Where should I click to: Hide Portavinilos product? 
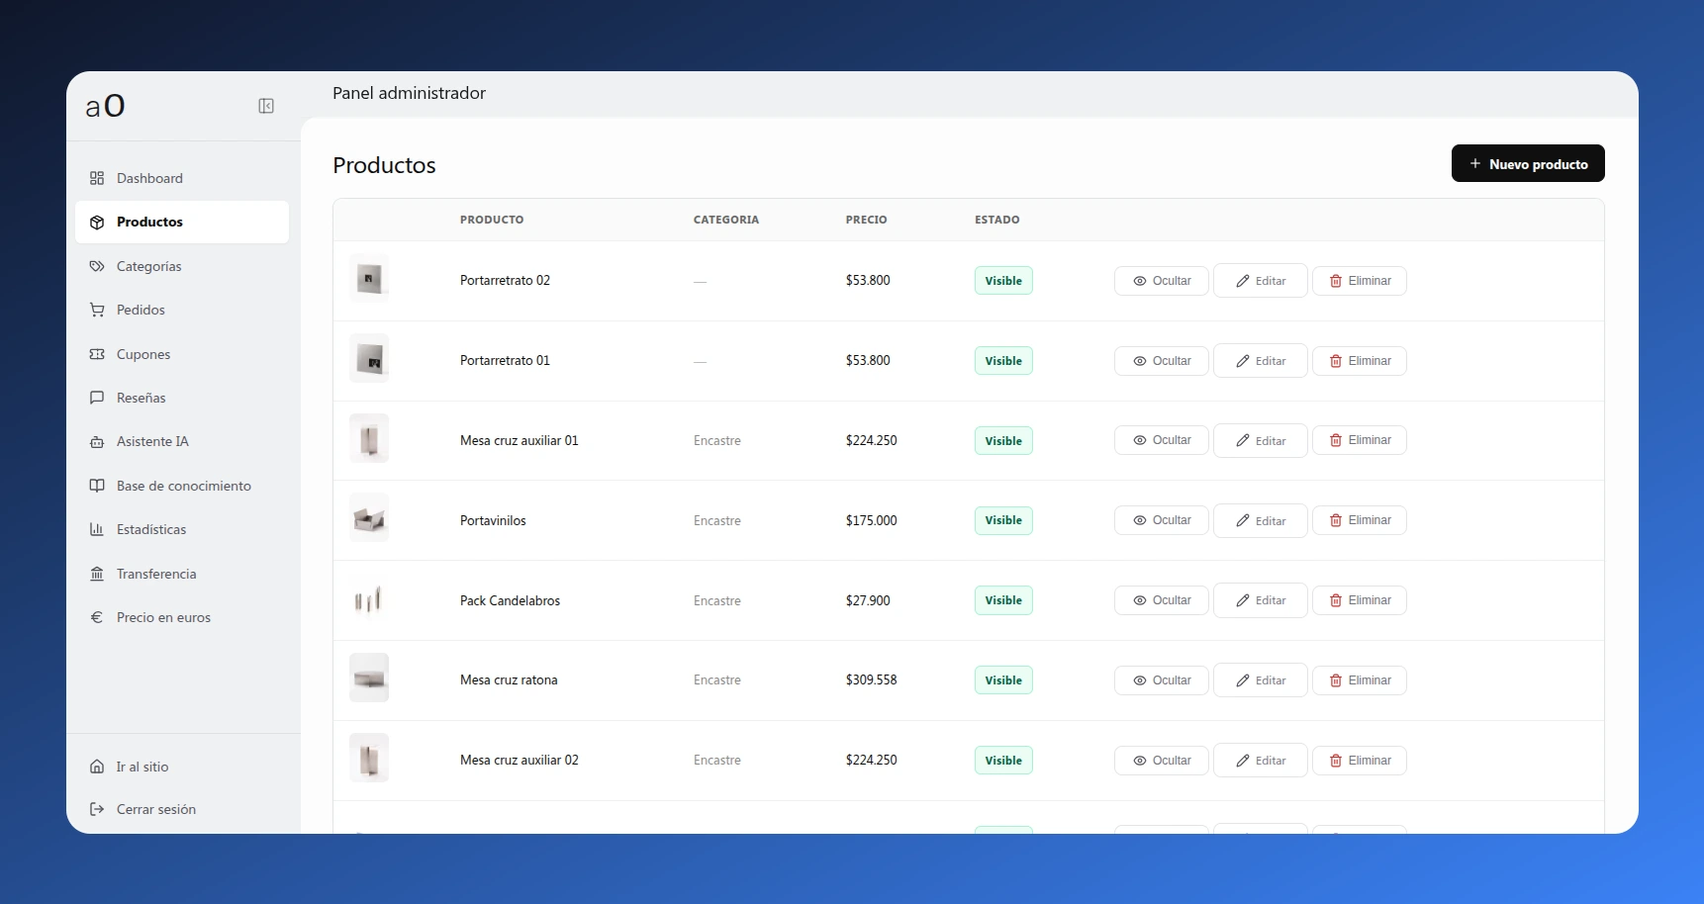(1162, 520)
